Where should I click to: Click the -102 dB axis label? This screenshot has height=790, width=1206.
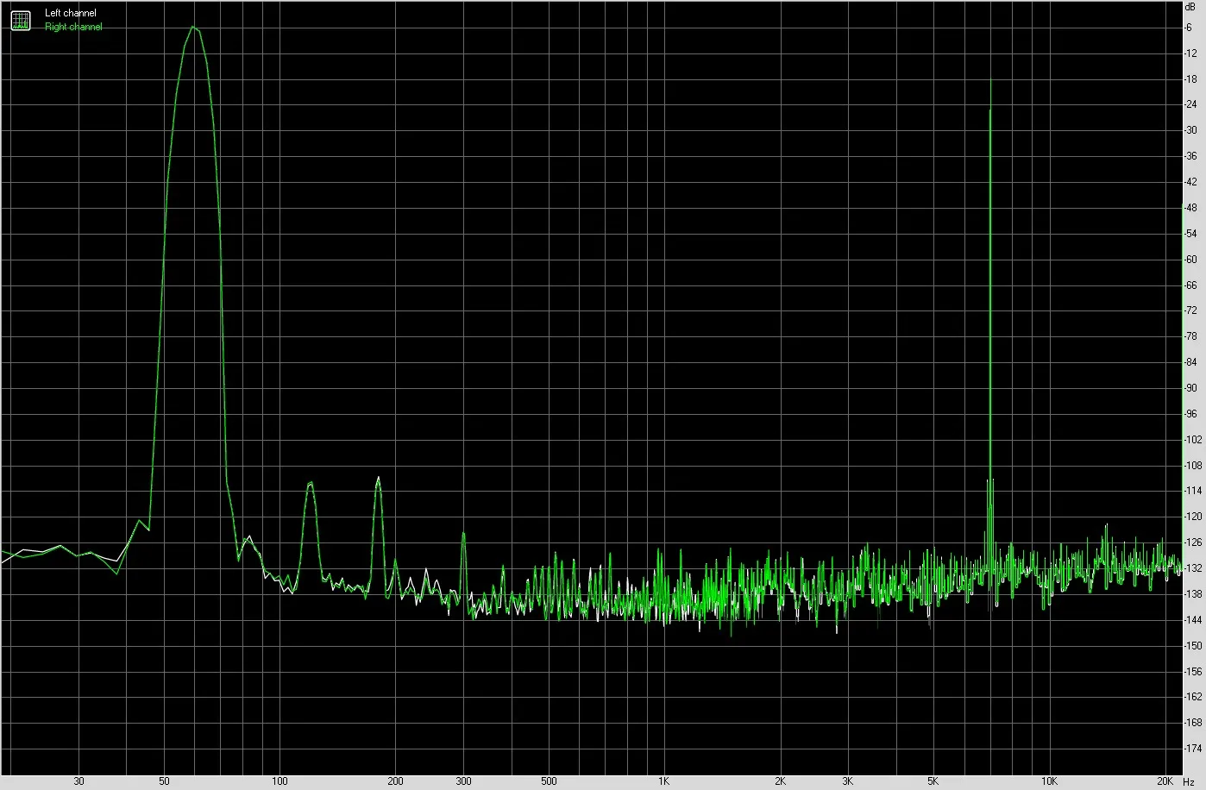[1193, 440]
